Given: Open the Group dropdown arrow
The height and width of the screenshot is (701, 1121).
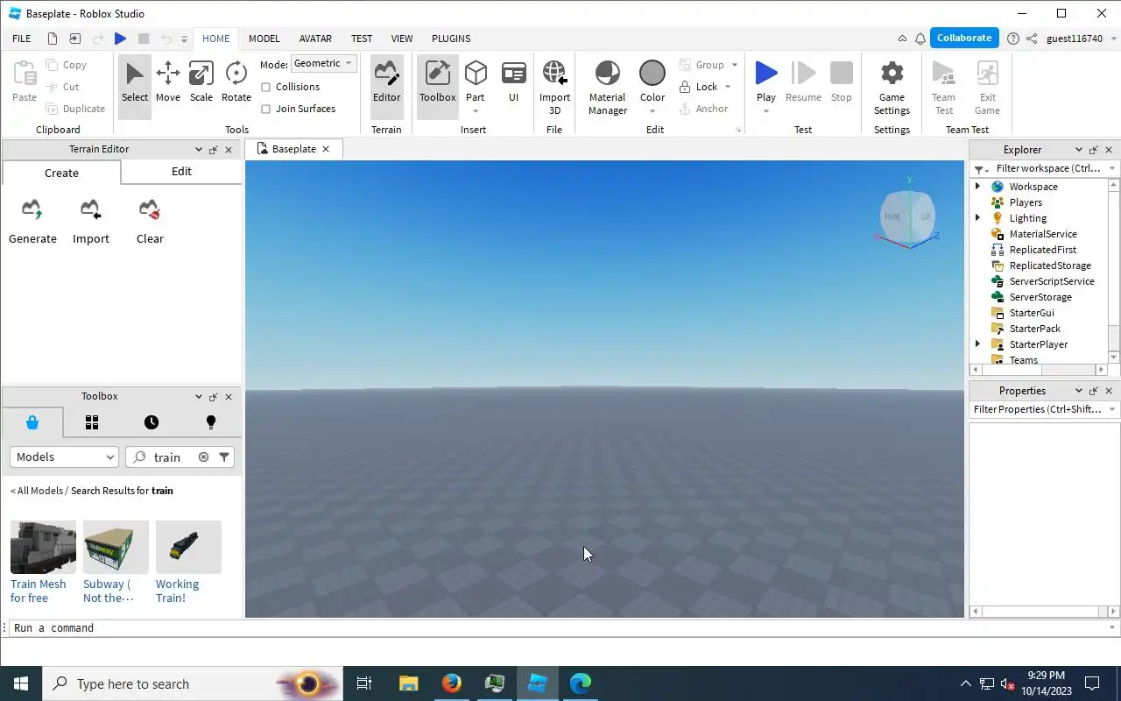Looking at the screenshot, I should click(734, 65).
